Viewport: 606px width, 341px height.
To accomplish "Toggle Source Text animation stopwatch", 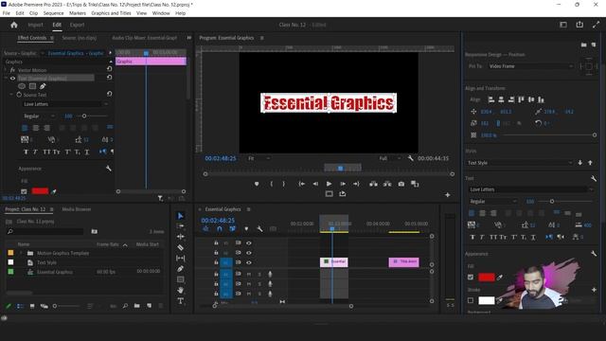I will 19,95.
